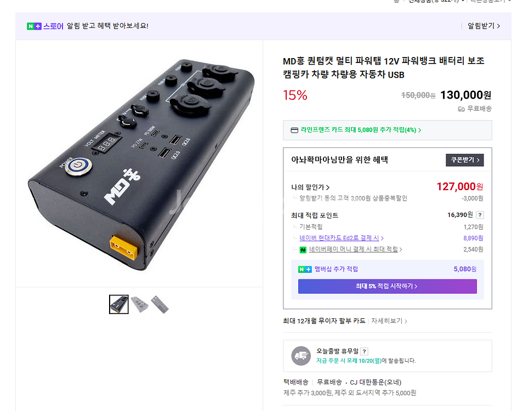The image size is (529, 411).
Task: Select the first product thumbnail below the image
Action: [118, 305]
